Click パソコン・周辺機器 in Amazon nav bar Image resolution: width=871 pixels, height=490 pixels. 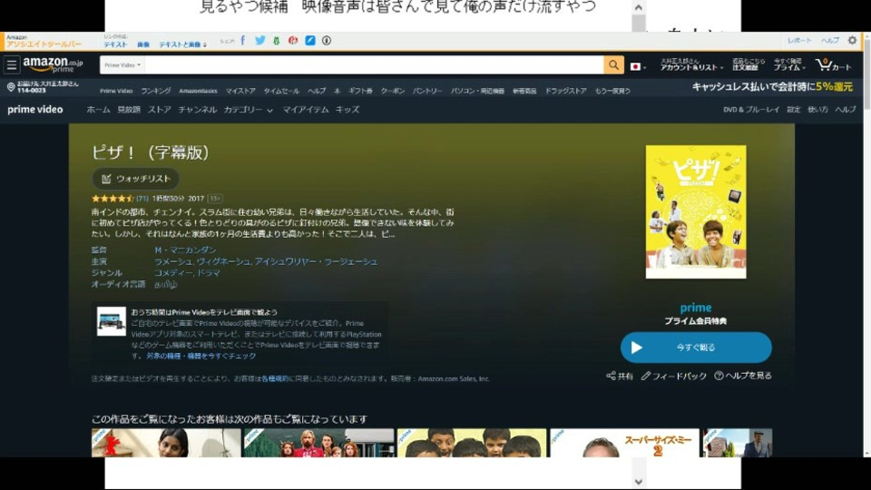click(477, 91)
